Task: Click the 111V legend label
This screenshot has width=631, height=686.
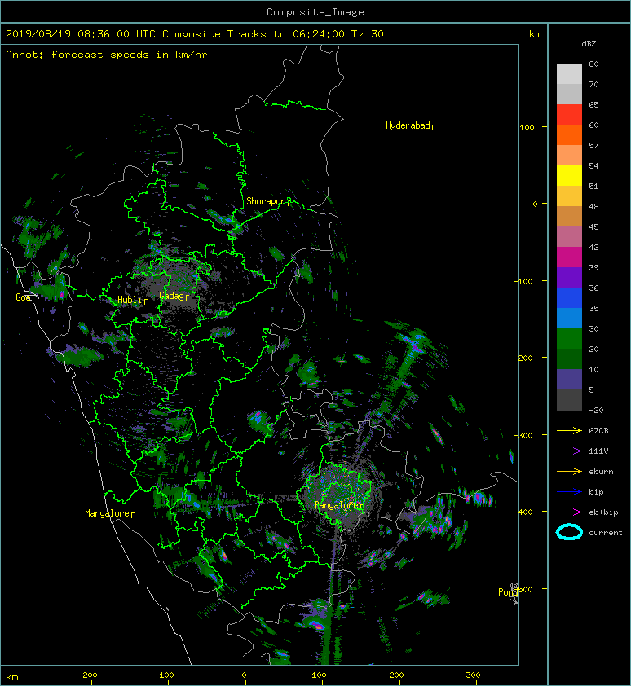Action: (x=598, y=451)
